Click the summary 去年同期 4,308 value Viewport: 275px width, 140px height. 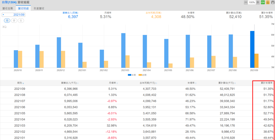[156, 17]
